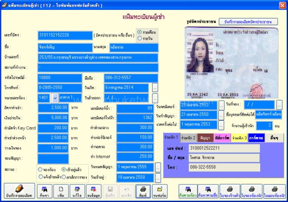Click the พิมพ์ printer icon button

click(143, 191)
